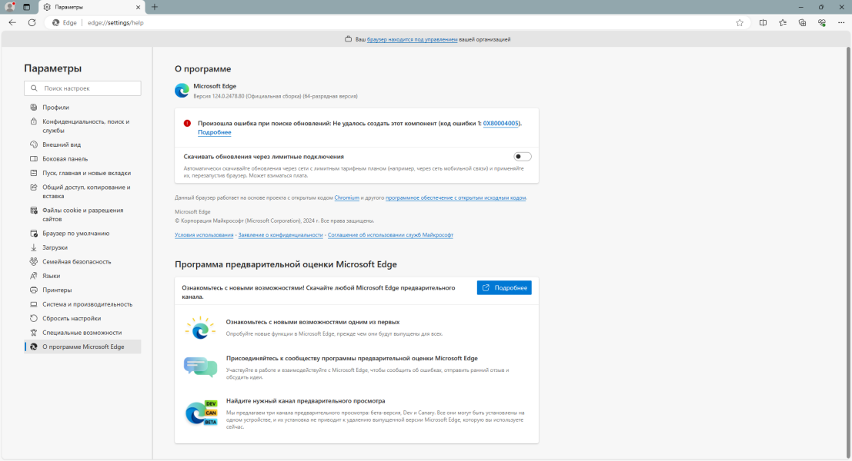The width and height of the screenshot is (852, 461).
Task: Click the browser Back arrow
Action: [x=12, y=23]
